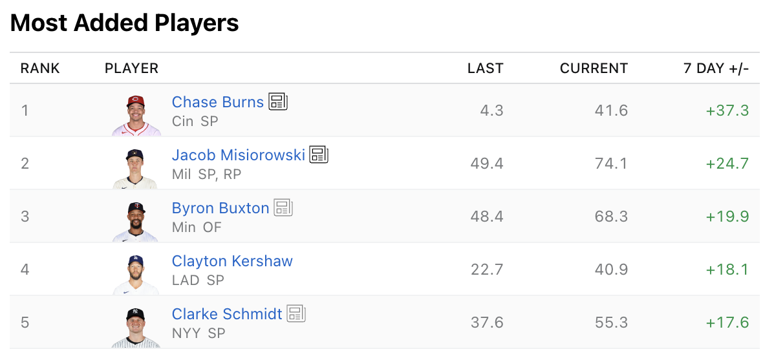Click Byron Buxton's news note icon
The image size is (763, 349).
click(283, 207)
